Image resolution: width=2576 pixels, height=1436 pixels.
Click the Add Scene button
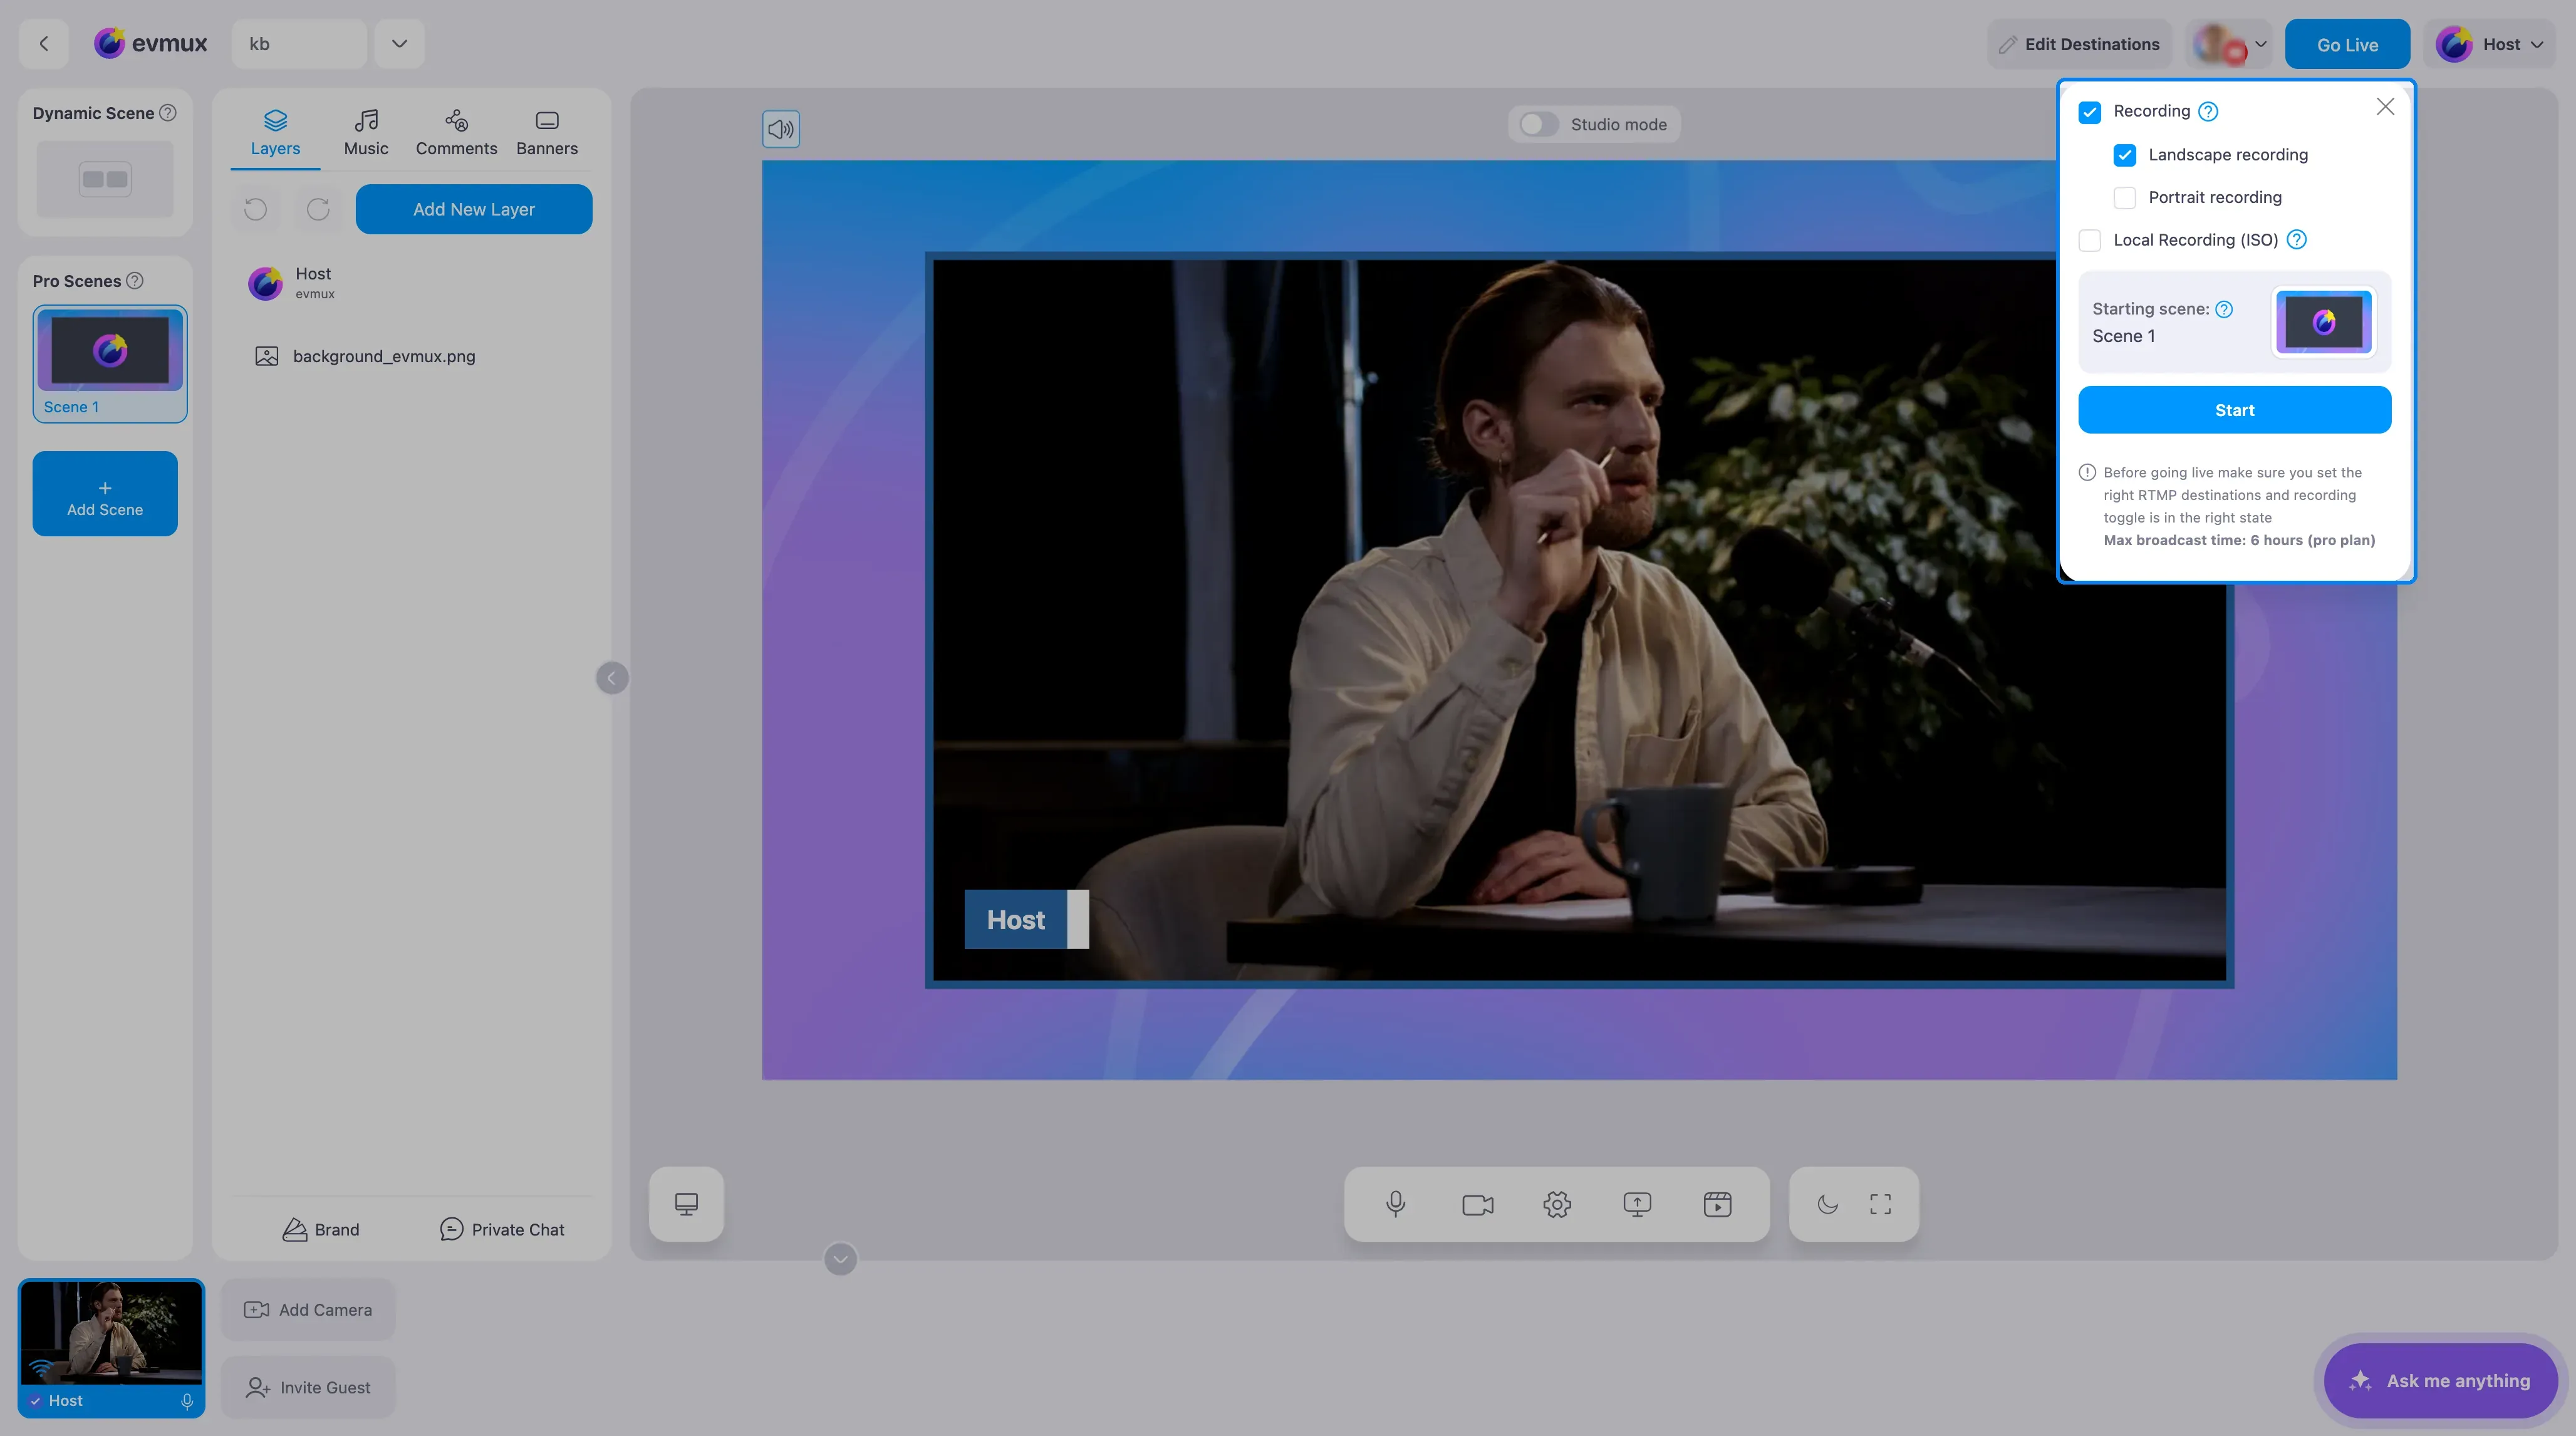(105, 494)
